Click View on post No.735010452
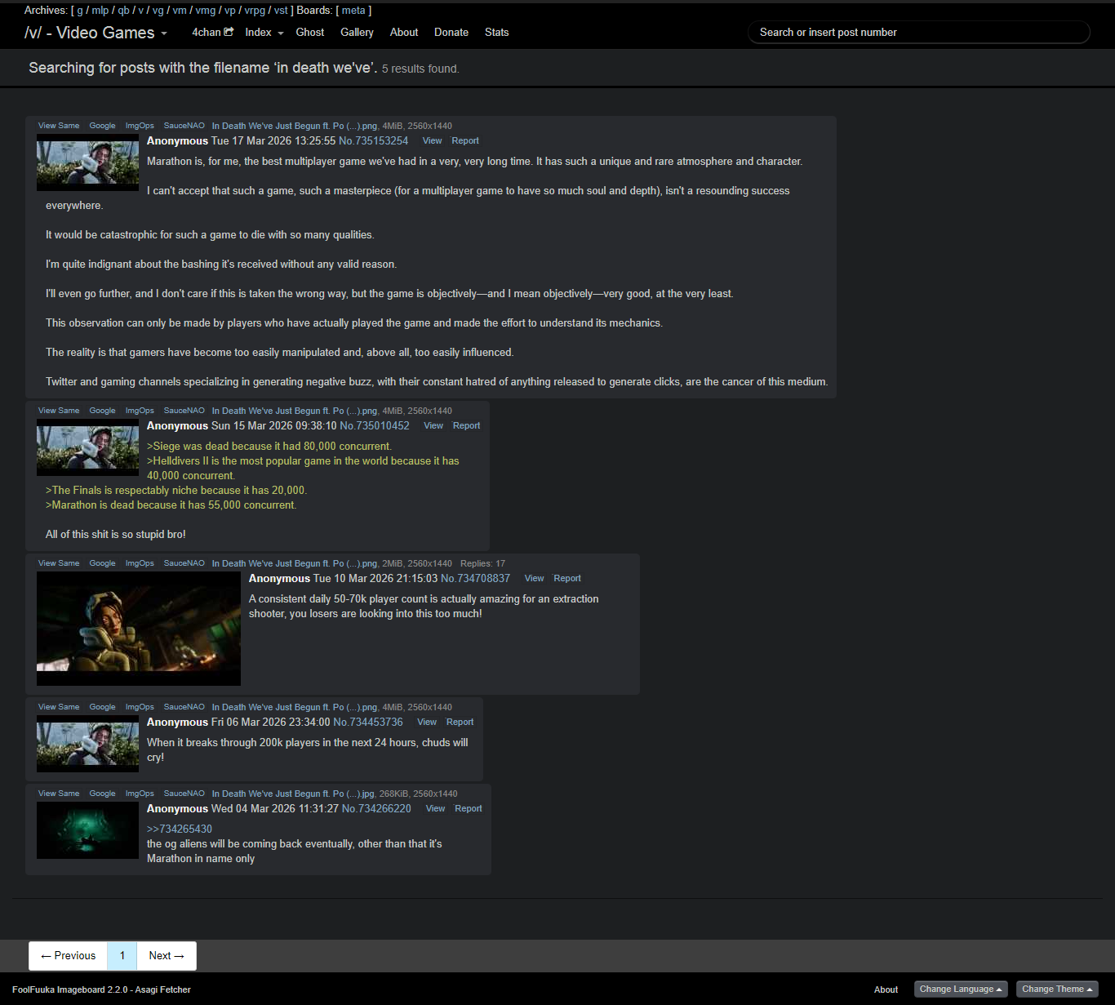1115x1005 pixels. 433,426
